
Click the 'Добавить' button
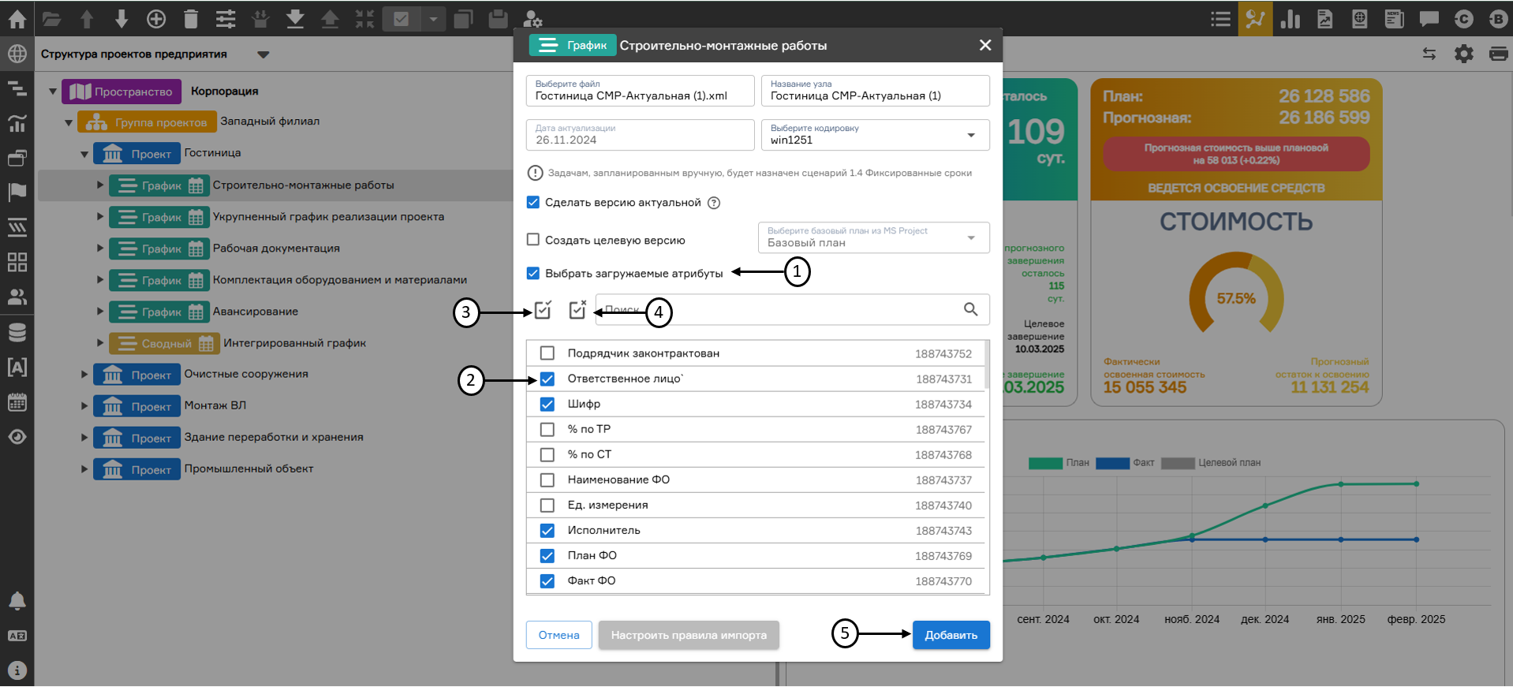click(951, 635)
